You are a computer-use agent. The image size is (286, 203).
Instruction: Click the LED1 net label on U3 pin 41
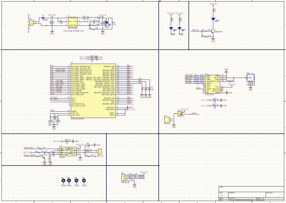[x=129, y=103]
